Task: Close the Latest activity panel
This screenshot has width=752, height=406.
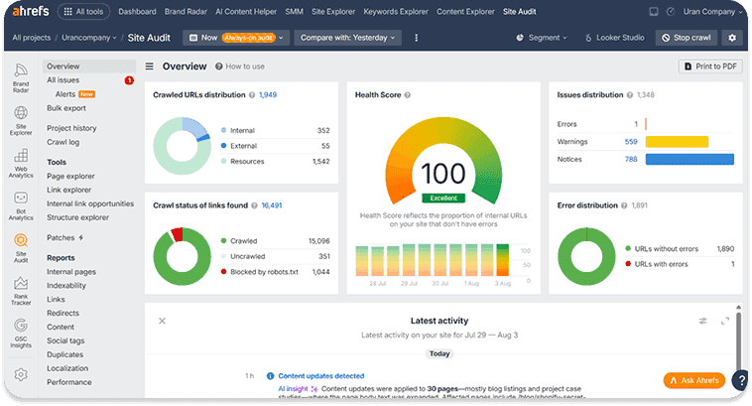Action: pos(162,321)
